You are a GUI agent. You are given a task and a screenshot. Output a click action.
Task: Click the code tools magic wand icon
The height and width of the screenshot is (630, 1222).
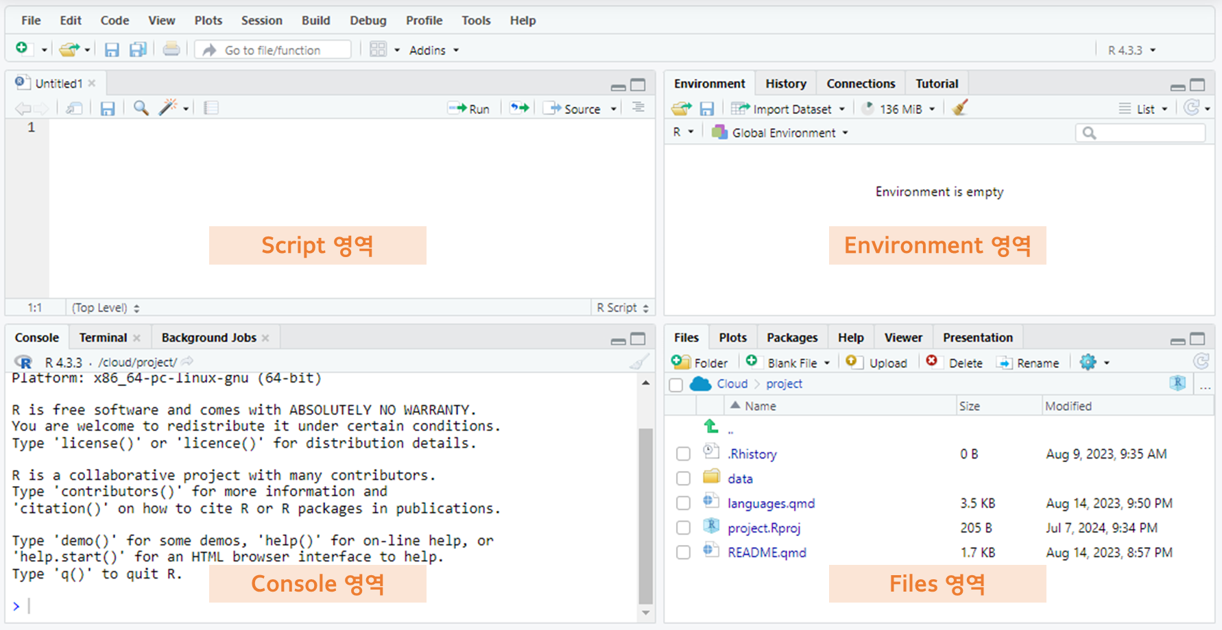tap(168, 108)
